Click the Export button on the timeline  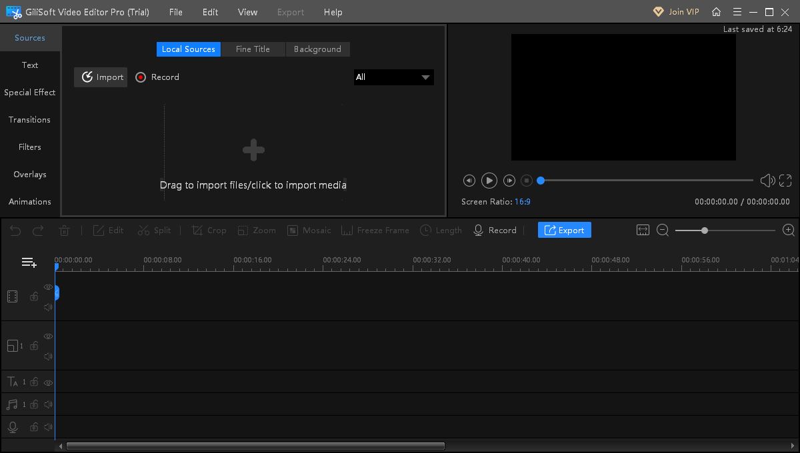564,230
